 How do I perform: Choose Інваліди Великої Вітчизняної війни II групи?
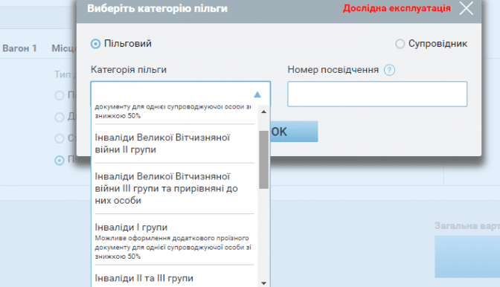tap(174, 143)
